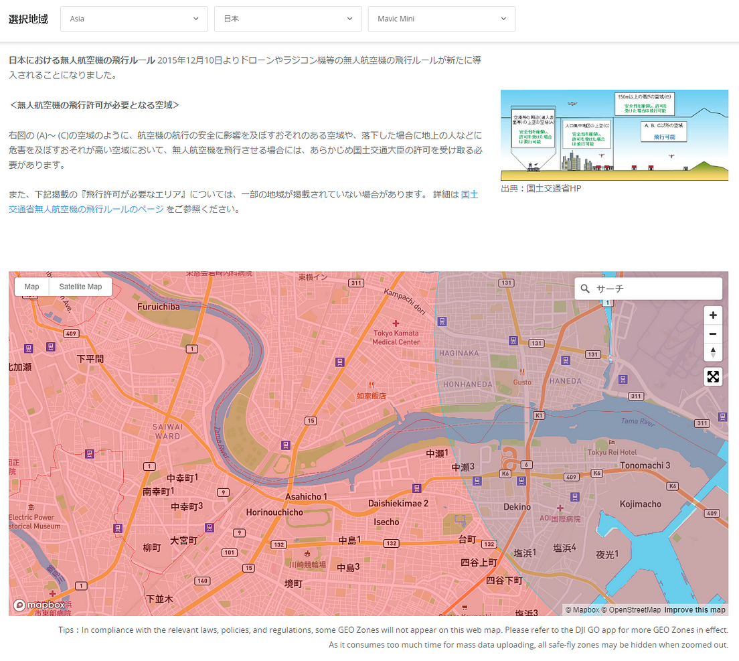Switch to the Satellite Map tab
The height and width of the screenshot is (661, 739).
coord(80,287)
